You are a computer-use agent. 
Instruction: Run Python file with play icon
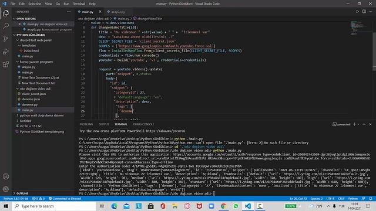357,12
